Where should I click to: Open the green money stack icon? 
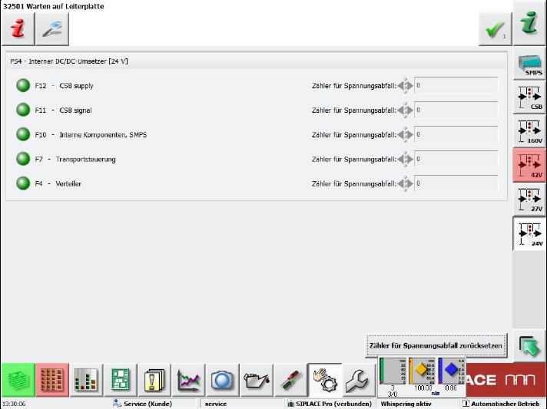18,380
